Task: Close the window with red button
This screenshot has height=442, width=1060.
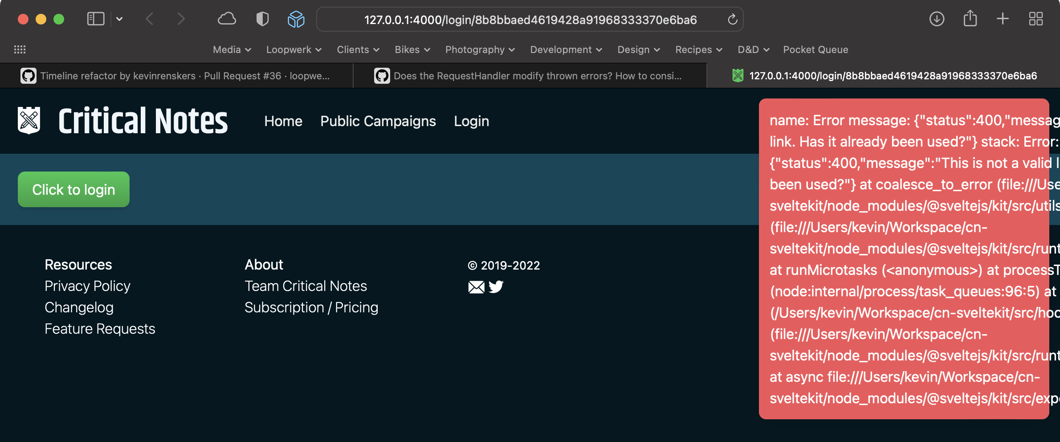Action: coord(23,19)
